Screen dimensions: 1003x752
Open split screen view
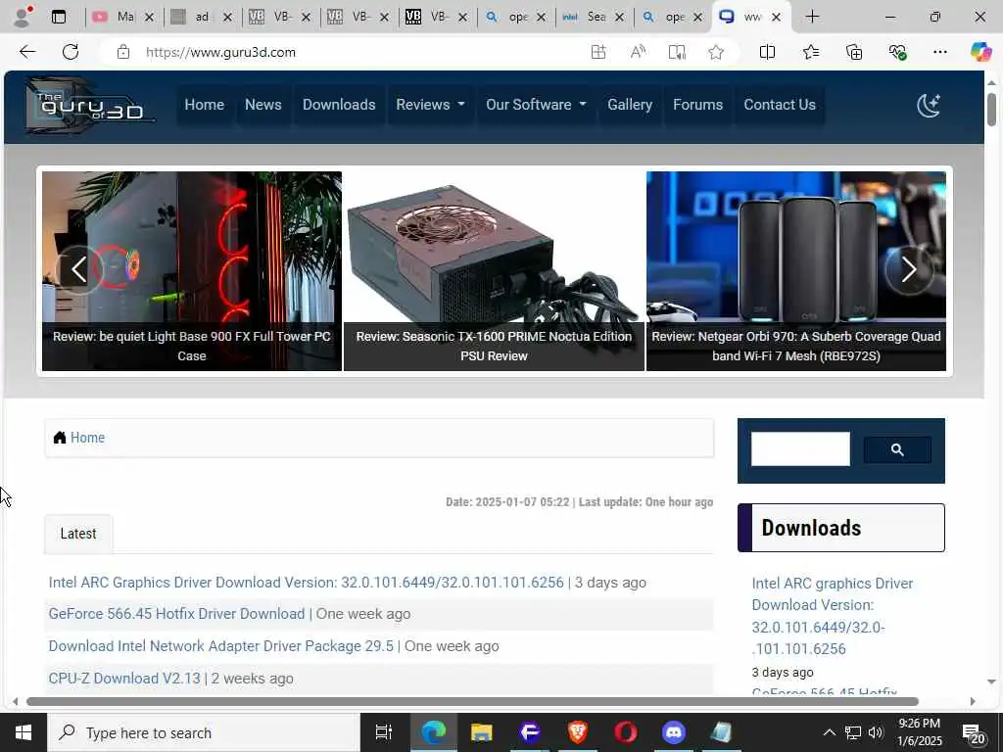[x=767, y=52]
